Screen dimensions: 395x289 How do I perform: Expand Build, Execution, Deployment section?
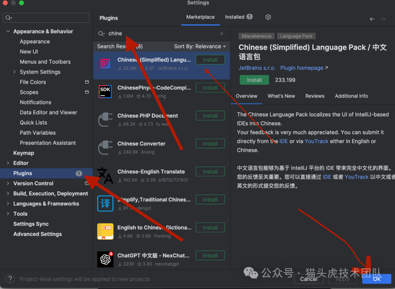pos(8,193)
